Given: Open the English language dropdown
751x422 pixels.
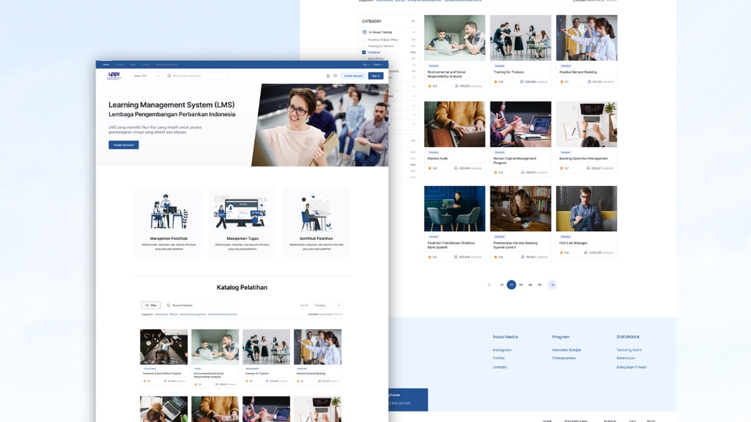Looking at the screenshot, I should click(379, 64).
